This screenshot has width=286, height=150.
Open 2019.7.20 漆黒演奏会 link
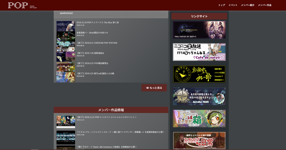pos(90,53)
